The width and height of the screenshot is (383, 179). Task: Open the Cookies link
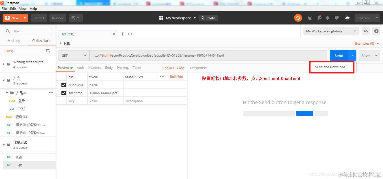(168, 68)
